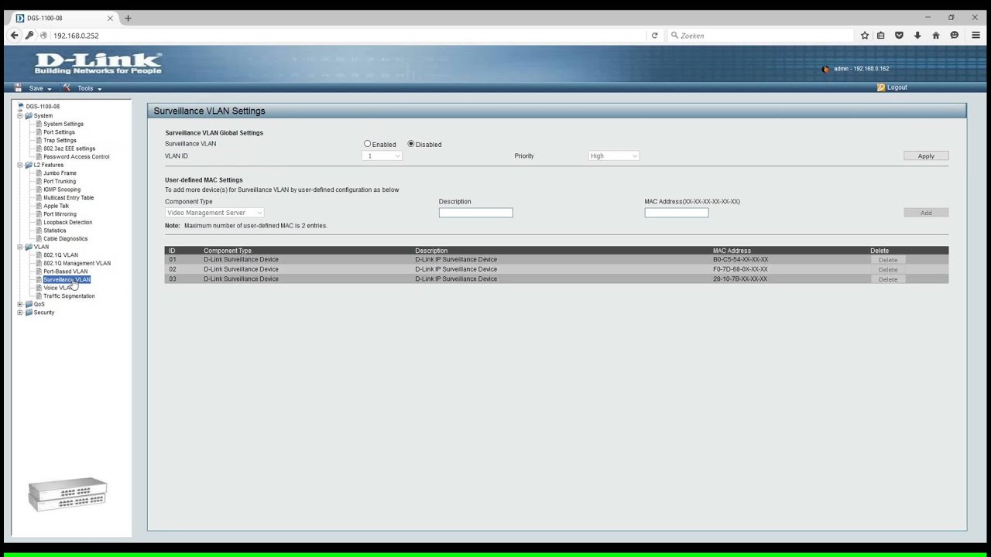This screenshot has width=991, height=557.
Task: Select the Disabled radio for Surveillance VLAN
Action: coord(411,144)
